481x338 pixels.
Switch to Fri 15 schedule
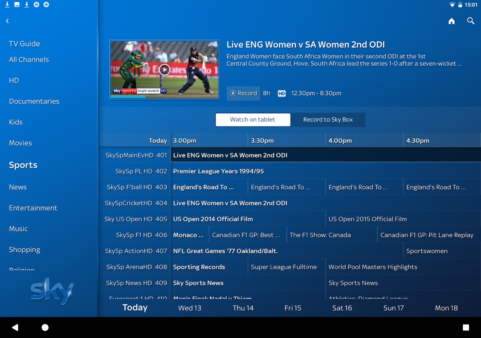tap(293, 308)
